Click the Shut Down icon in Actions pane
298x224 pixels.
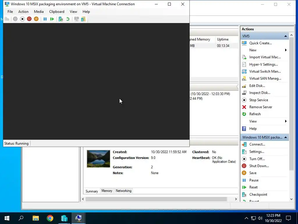coord(244,166)
